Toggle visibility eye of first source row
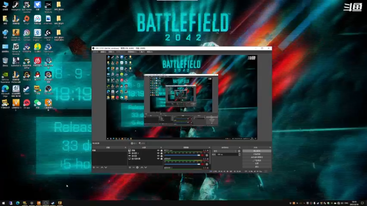 pyautogui.click(x=158, y=151)
